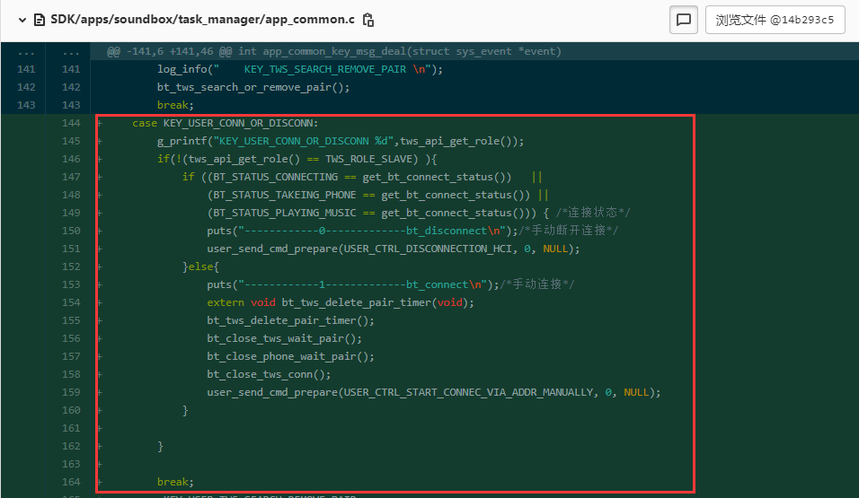Viewport: 859px width, 498px height.
Task: Select new line number 159
Action: click(x=71, y=392)
